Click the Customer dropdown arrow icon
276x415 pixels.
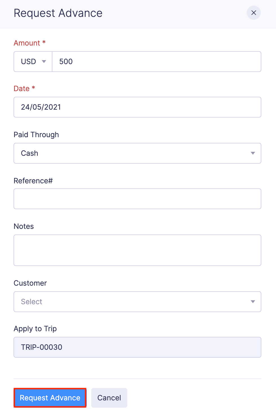(253, 302)
